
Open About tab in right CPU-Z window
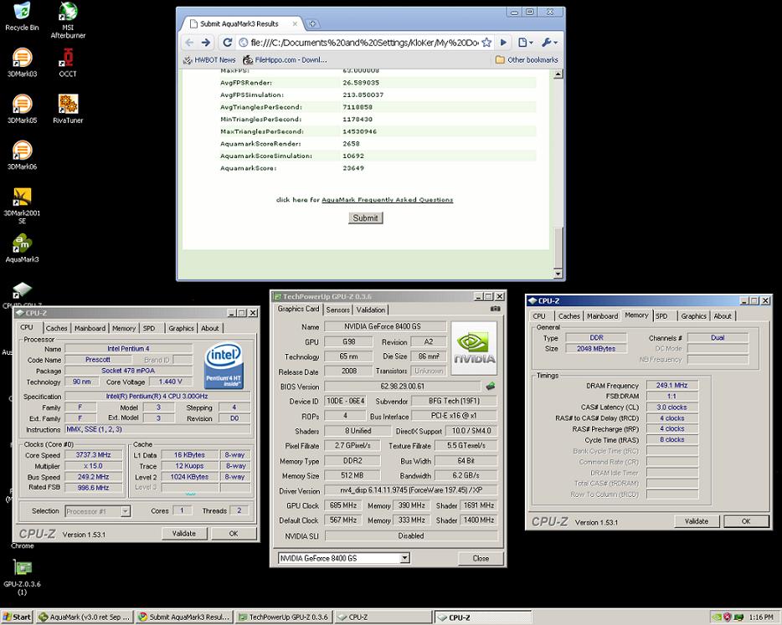[723, 316]
